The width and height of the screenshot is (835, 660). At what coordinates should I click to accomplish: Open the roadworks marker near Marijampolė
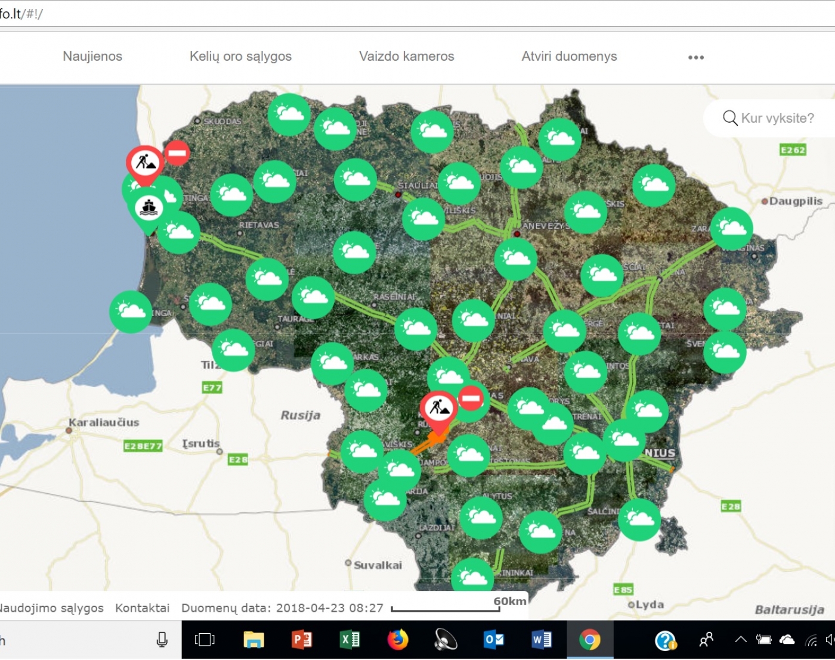pos(438,410)
